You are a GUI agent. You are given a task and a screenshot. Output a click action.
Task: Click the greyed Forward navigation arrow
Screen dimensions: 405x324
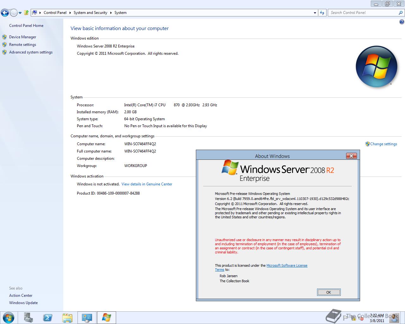pos(14,13)
